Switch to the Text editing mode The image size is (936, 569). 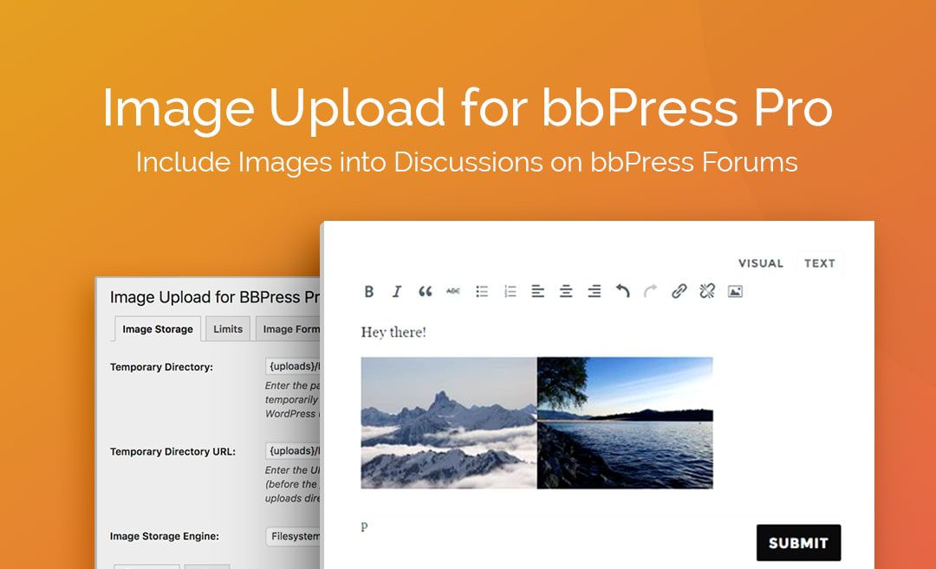pos(819,263)
